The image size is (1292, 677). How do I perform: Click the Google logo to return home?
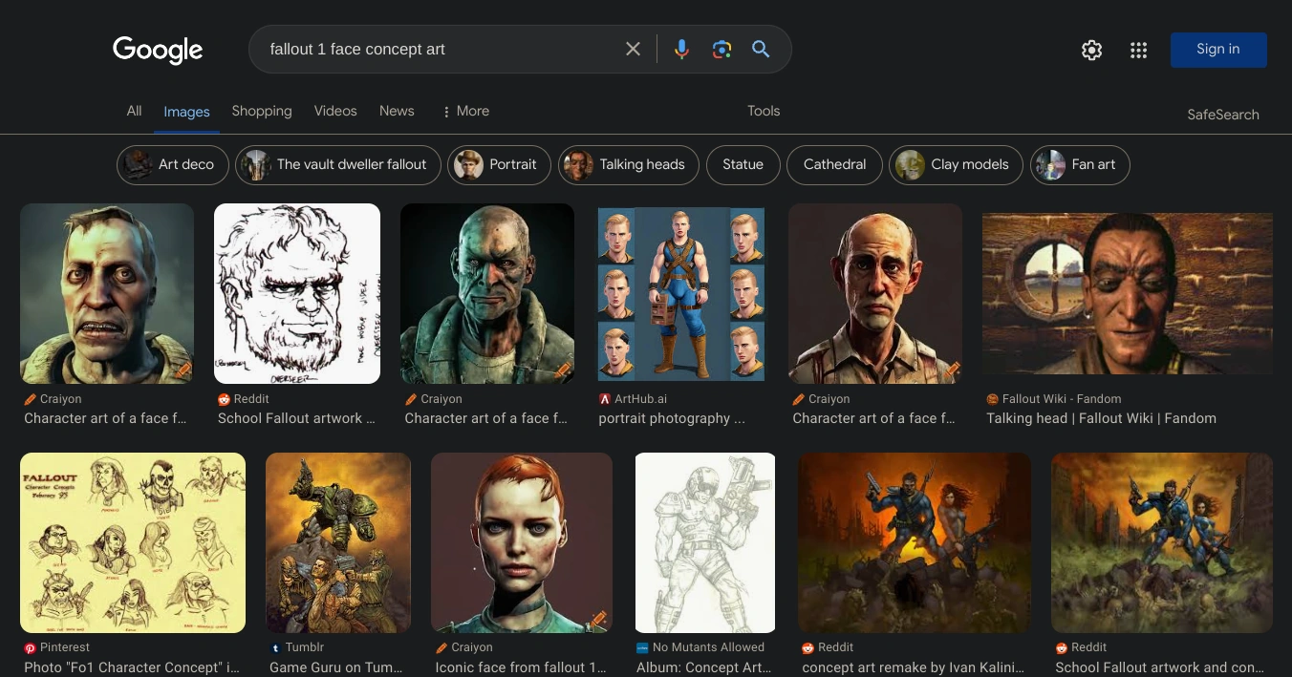158,50
